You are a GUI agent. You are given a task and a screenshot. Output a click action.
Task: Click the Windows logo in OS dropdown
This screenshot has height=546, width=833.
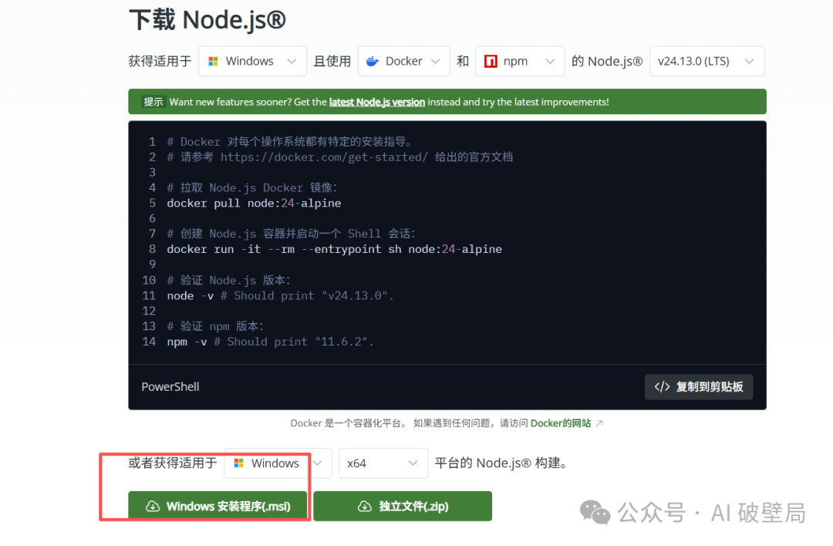pyautogui.click(x=213, y=62)
